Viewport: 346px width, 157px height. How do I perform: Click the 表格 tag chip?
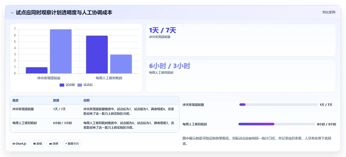pos(38,144)
